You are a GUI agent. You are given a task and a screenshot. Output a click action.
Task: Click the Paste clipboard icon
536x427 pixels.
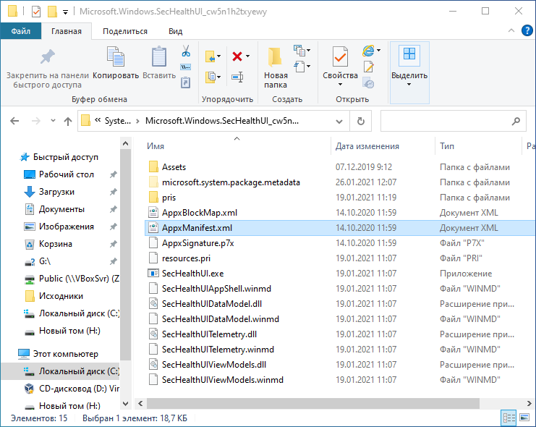point(159,56)
